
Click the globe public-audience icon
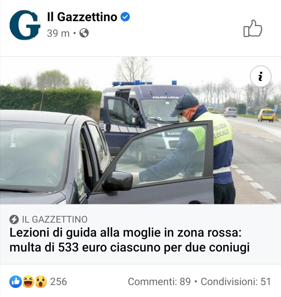pyautogui.click(x=84, y=33)
